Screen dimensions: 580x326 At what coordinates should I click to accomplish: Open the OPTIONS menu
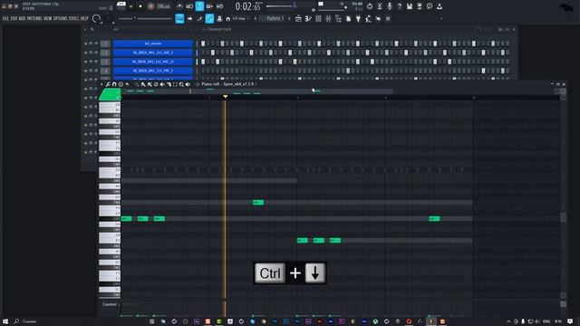click(x=61, y=18)
